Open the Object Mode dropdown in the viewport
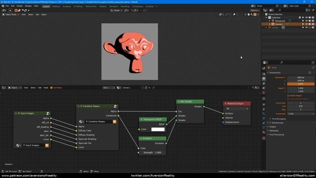The width and height of the screenshot is (316, 178). (11, 14)
